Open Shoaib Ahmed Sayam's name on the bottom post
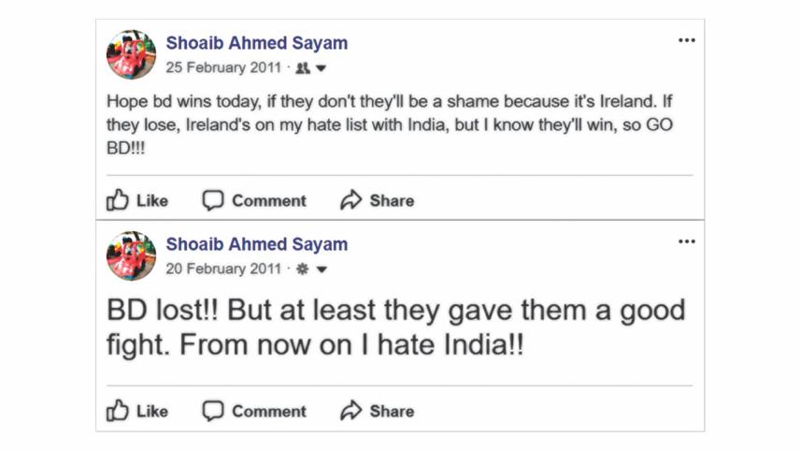 256,244
